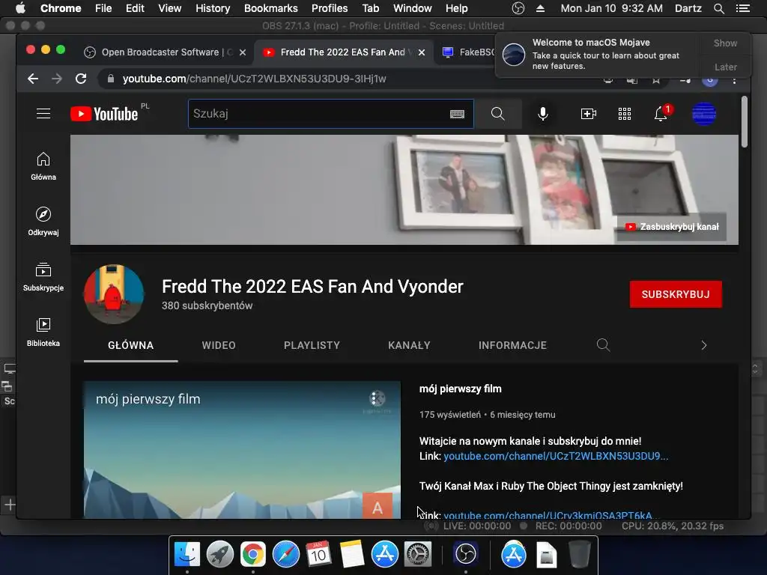Open Chrome three-dot menu

734,79
